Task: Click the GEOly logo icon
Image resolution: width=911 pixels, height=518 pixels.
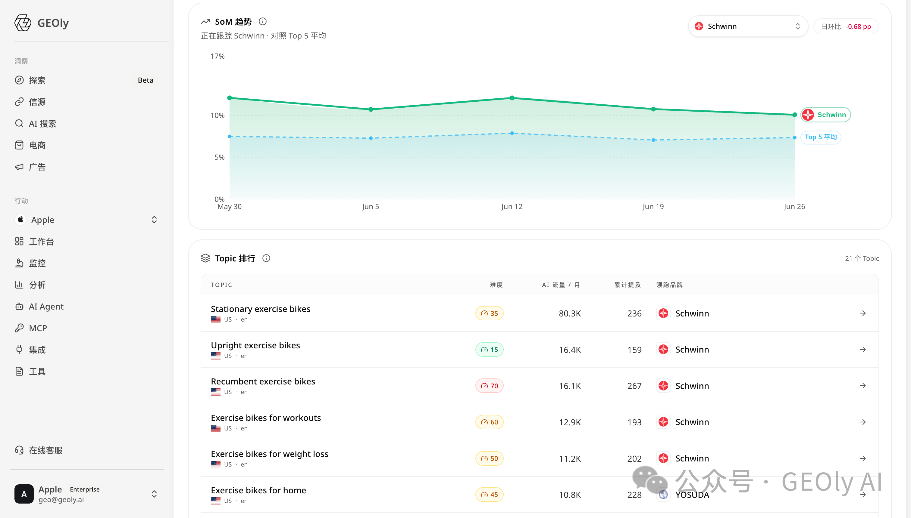Action: (23, 23)
